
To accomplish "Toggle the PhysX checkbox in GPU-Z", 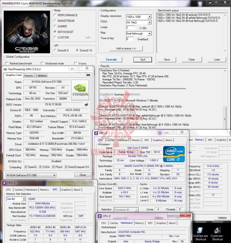I will point(53,167).
